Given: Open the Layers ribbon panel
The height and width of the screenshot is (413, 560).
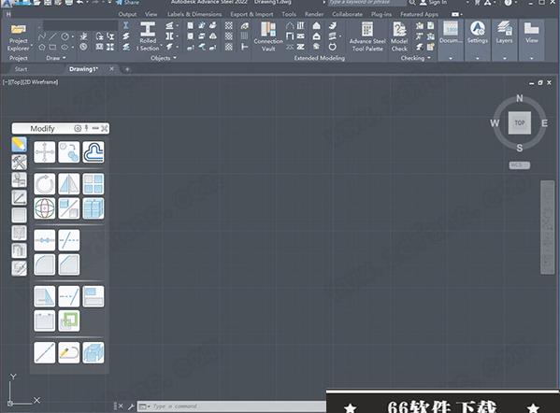Looking at the screenshot, I should coord(504,33).
